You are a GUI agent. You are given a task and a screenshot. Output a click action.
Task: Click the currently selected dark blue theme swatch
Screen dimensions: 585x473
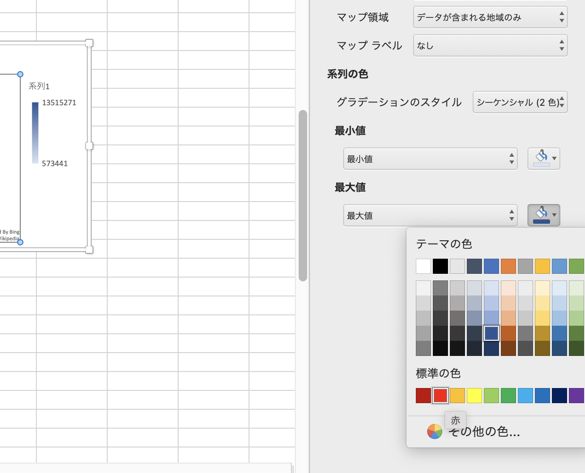click(491, 333)
